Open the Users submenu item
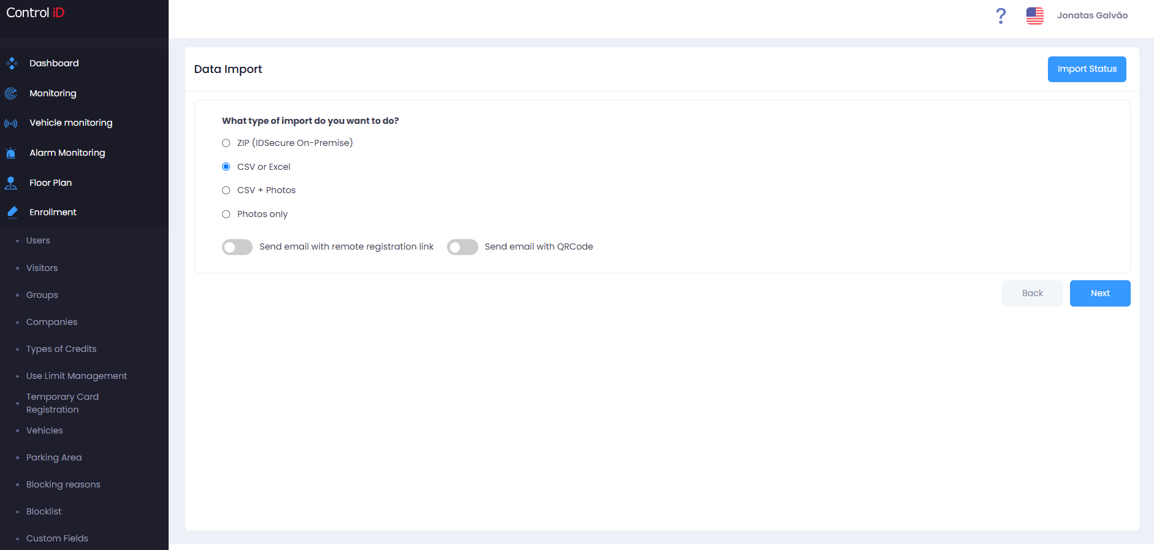Viewport: 1154px width, 550px height. click(x=38, y=240)
